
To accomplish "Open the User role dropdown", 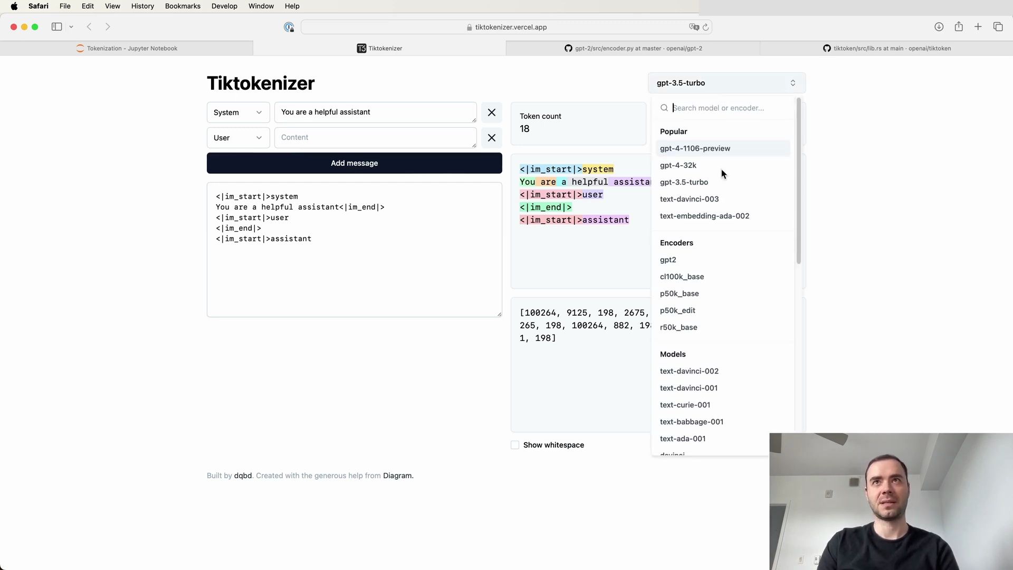I will (238, 138).
